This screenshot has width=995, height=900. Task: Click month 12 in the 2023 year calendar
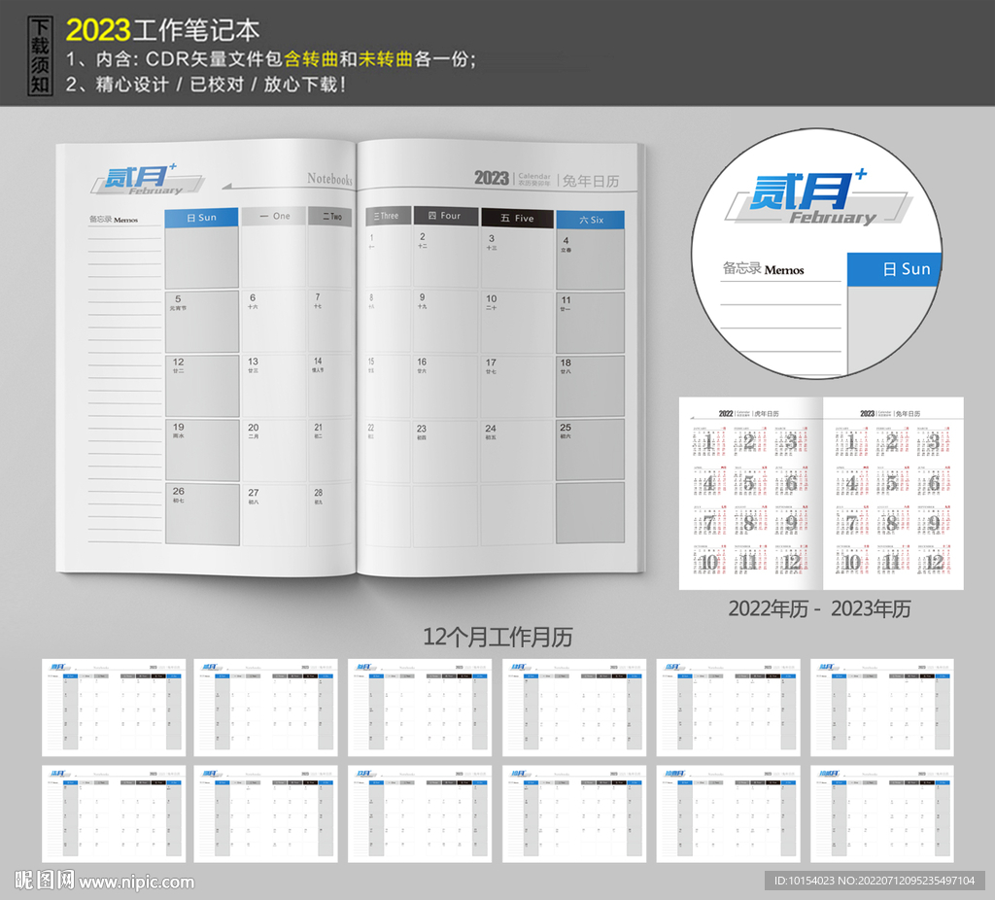(x=934, y=561)
